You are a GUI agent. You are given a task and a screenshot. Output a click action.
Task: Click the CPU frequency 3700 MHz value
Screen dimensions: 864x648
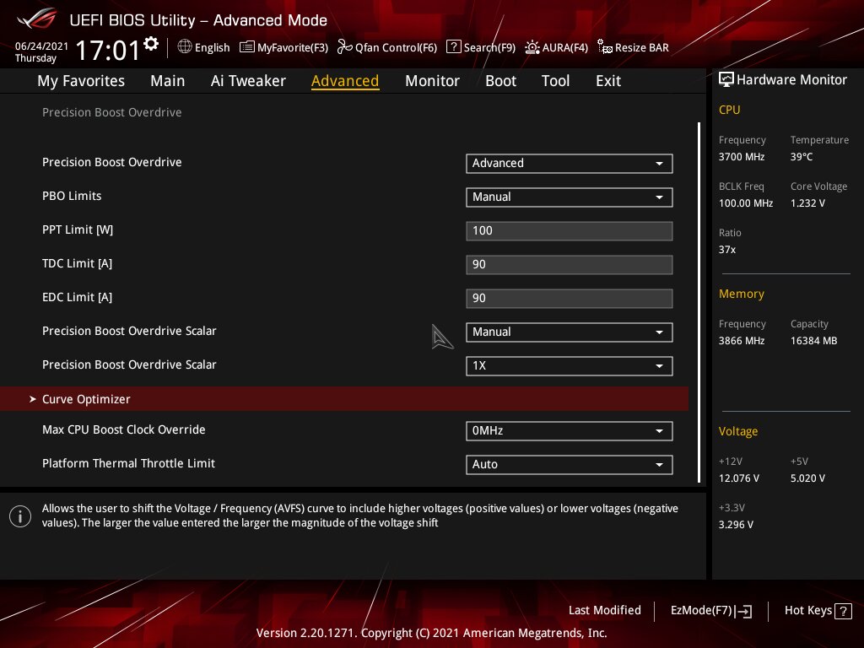741,157
